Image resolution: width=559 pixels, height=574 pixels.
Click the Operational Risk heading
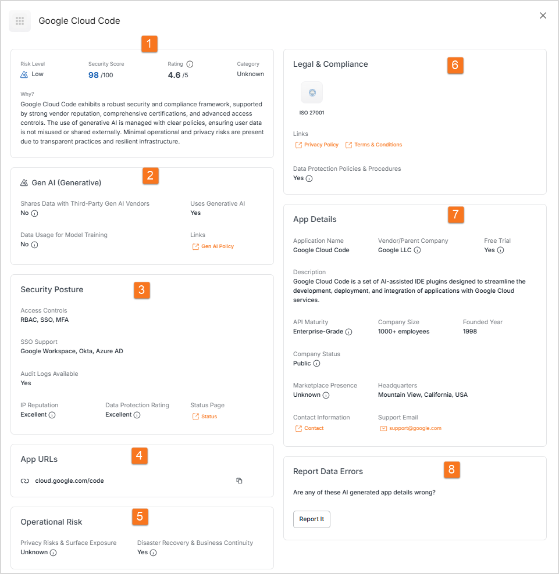coord(51,522)
